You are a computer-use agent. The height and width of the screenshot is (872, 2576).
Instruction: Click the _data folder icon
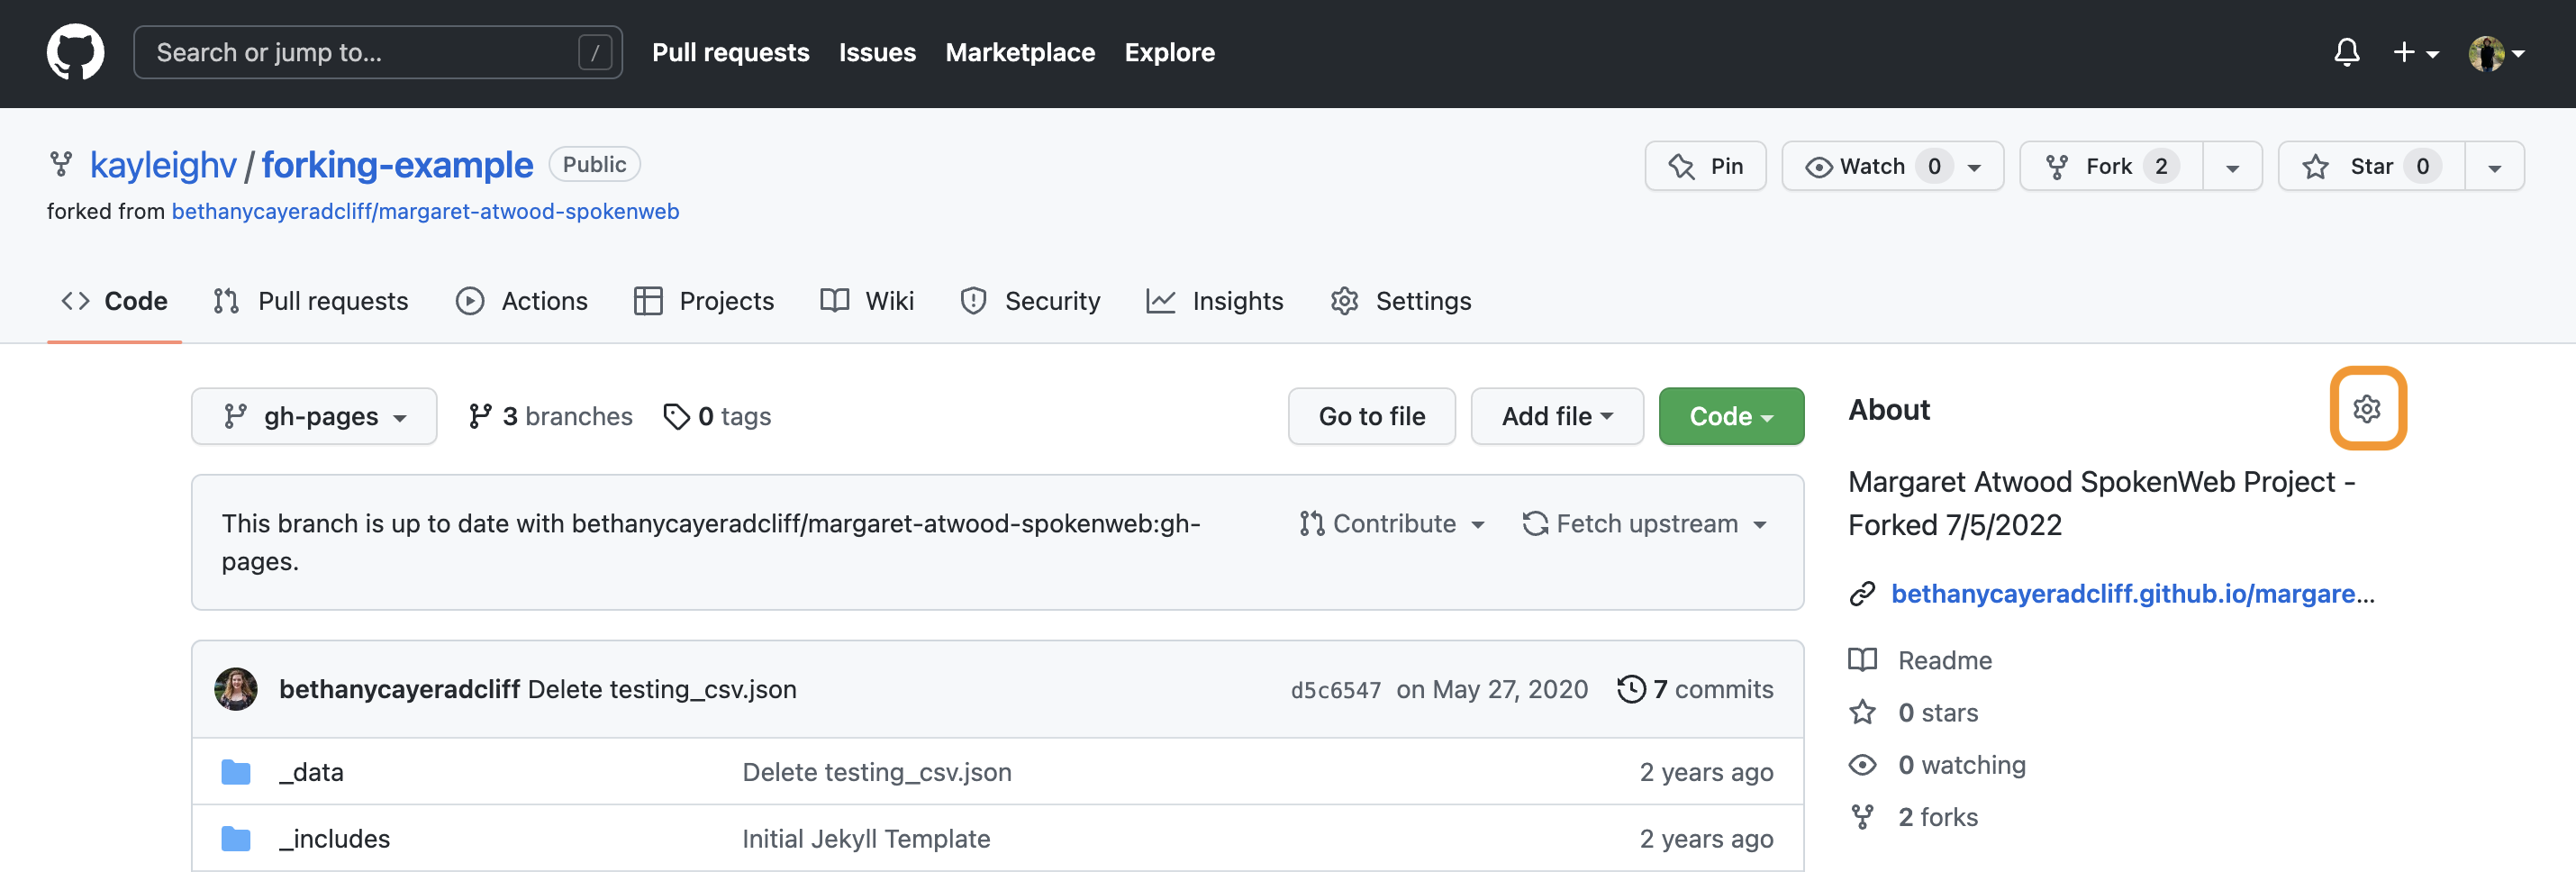tap(236, 771)
